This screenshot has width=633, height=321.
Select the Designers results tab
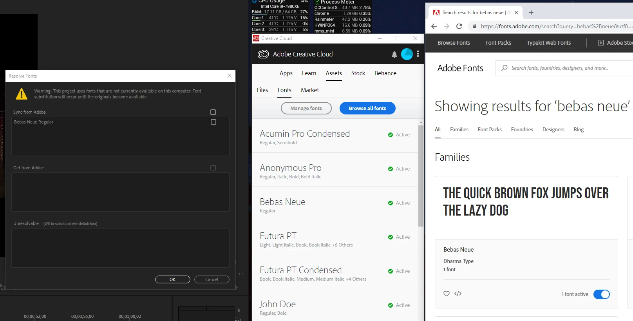pos(553,129)
